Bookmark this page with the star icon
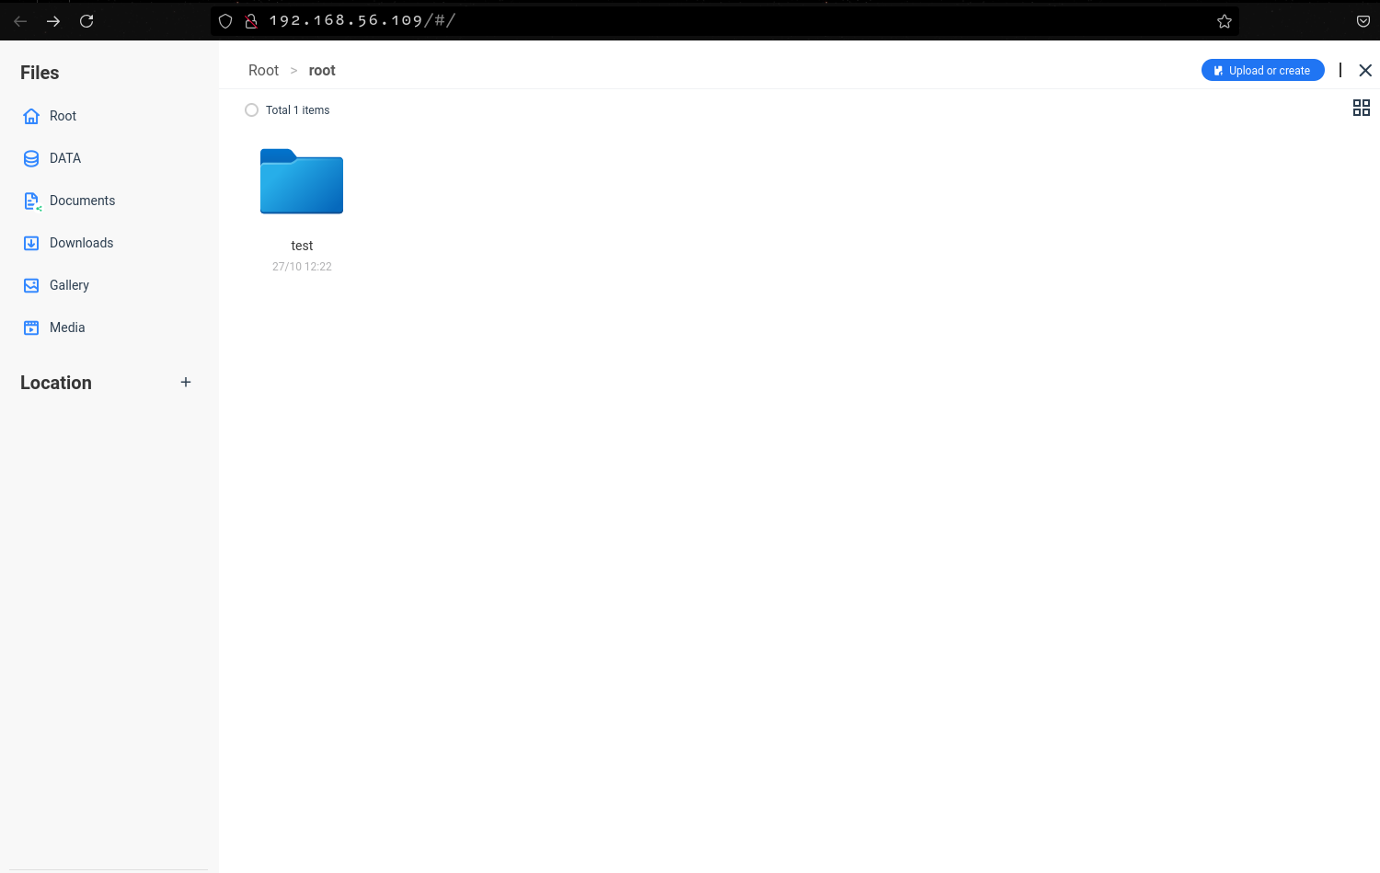This screenshot has height=873, width=1380. click(1225, 20)
